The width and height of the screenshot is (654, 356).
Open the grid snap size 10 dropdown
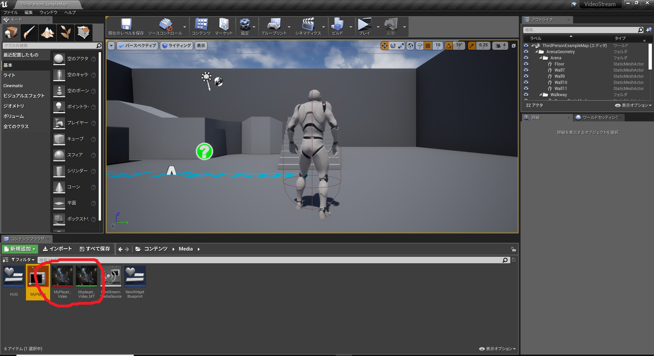coord(438,46)
